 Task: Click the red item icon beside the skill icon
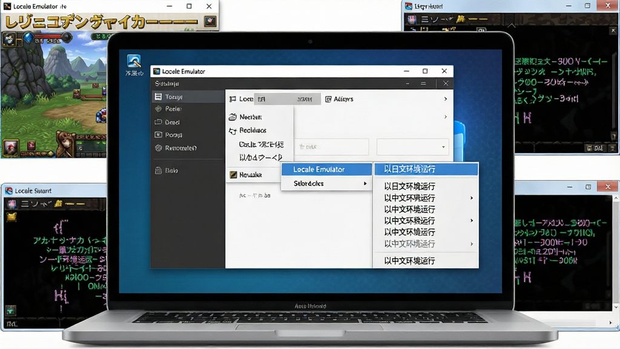31,145
